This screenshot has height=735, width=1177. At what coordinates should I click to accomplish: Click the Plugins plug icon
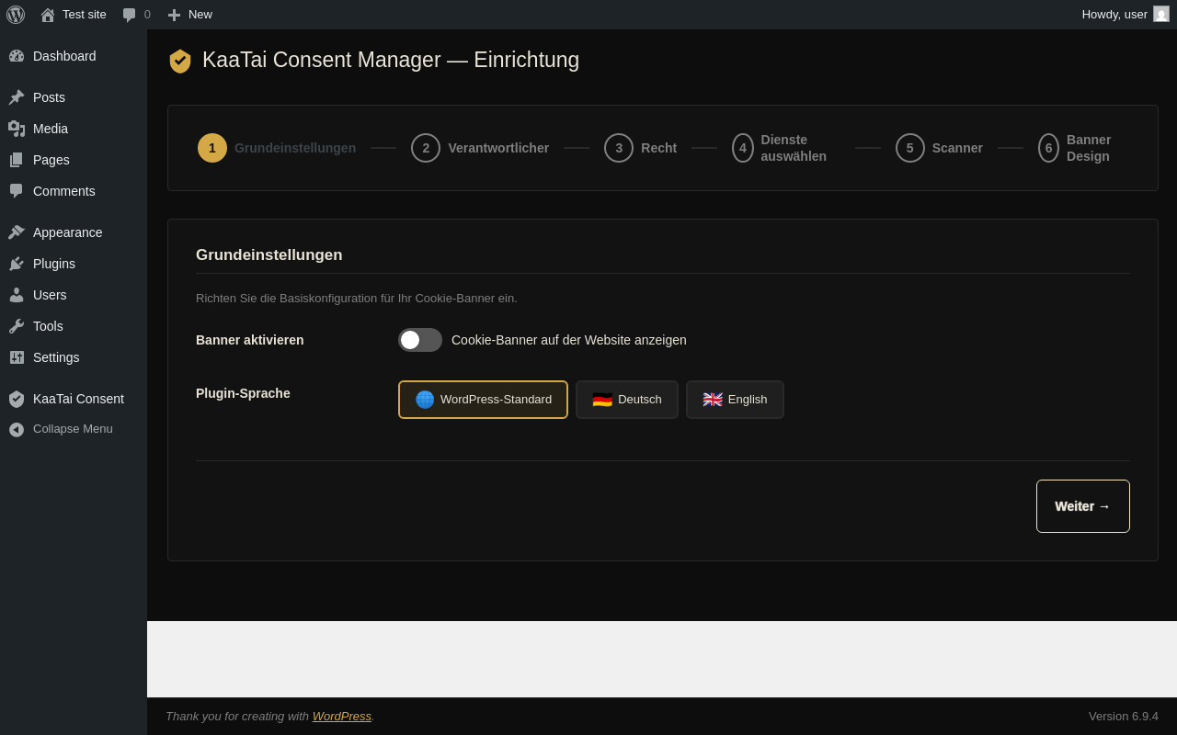click(x=17, y=264)
